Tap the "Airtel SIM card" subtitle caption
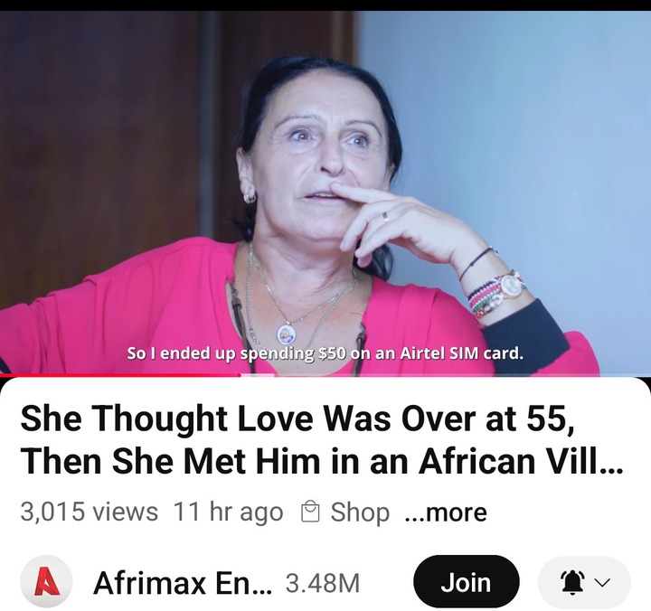This screenshot has width=651, height=611. [x=460, y=353]
